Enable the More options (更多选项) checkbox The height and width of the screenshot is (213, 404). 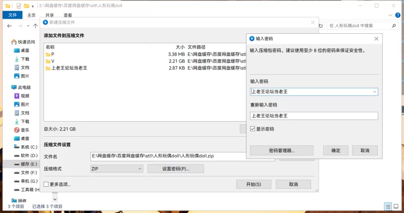[46, 184]
